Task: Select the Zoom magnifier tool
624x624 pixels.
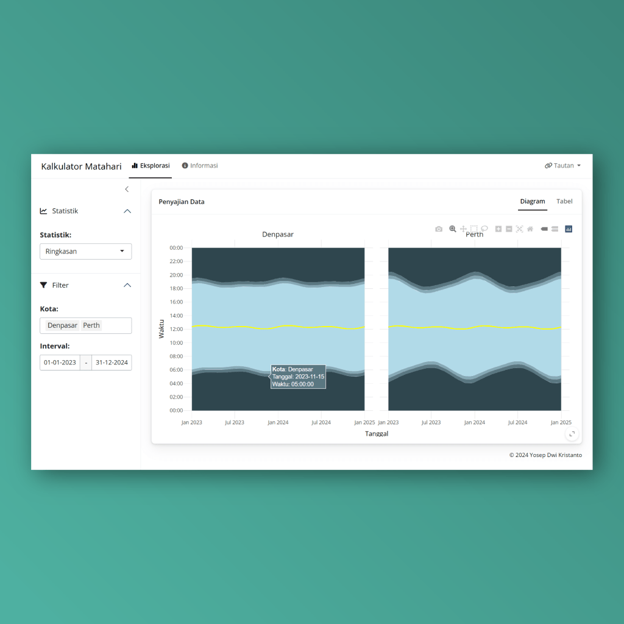Action: coord(453,229)
